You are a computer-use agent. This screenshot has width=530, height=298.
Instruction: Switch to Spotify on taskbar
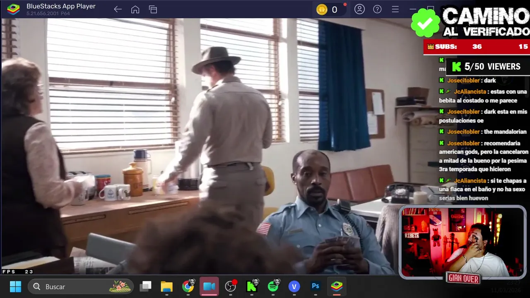273,286
